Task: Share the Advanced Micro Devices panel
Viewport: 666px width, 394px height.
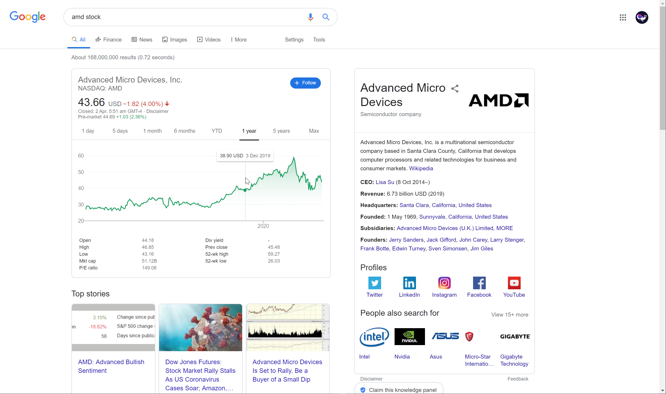Action: [455, 88]
